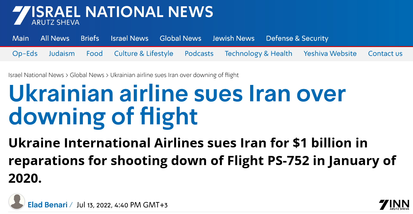Open the Judaism category
Screen dimensions: 413x214
point(62,54)
